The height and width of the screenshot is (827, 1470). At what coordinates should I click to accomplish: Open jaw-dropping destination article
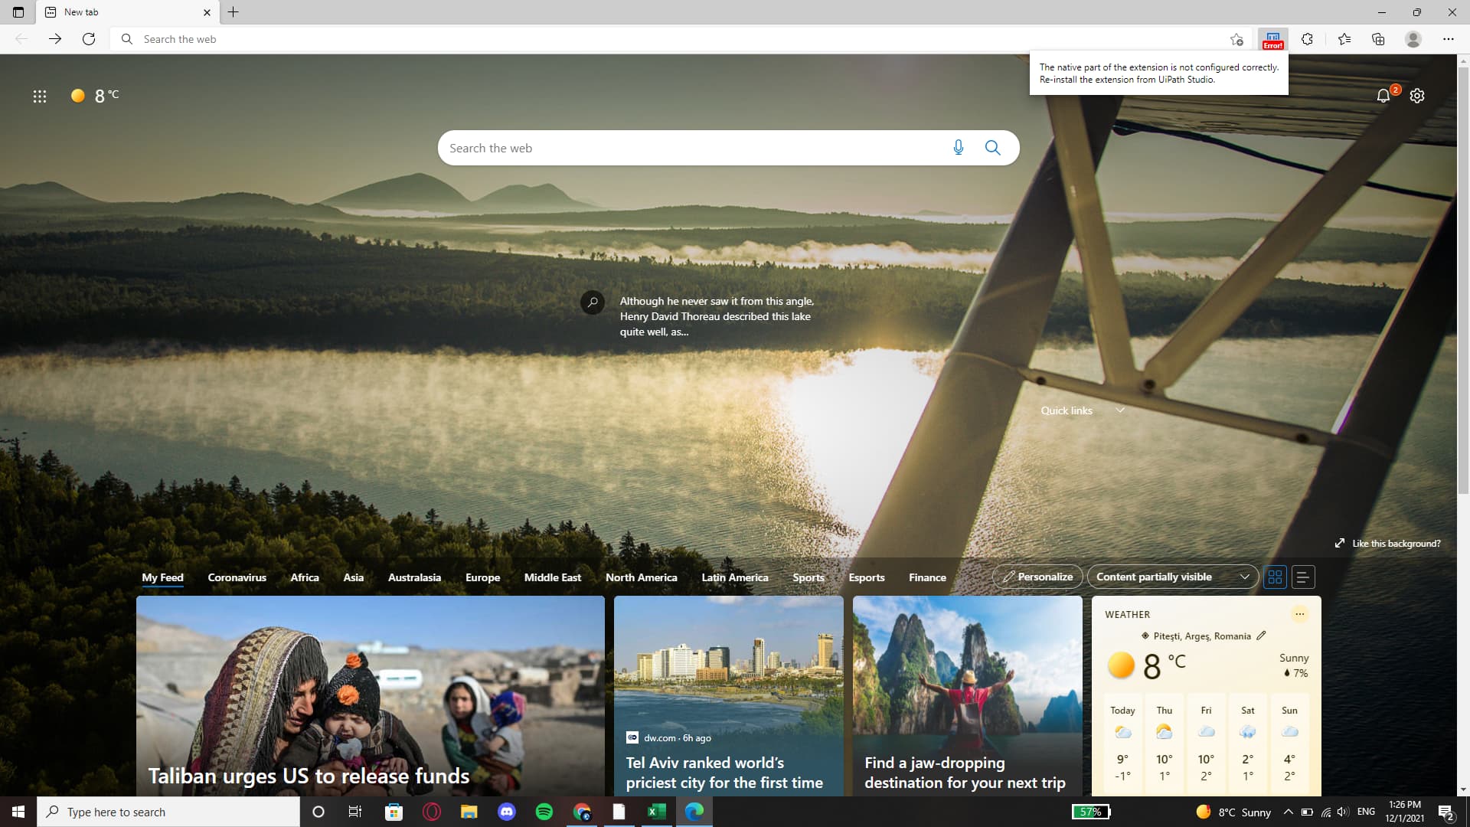[968, 696]
